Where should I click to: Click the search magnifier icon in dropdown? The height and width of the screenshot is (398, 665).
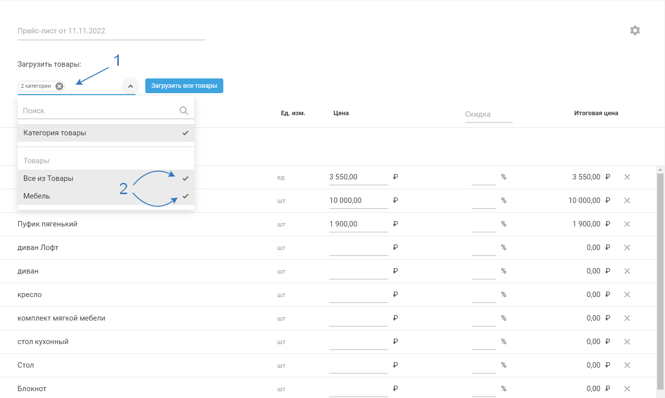pos(184,111)
